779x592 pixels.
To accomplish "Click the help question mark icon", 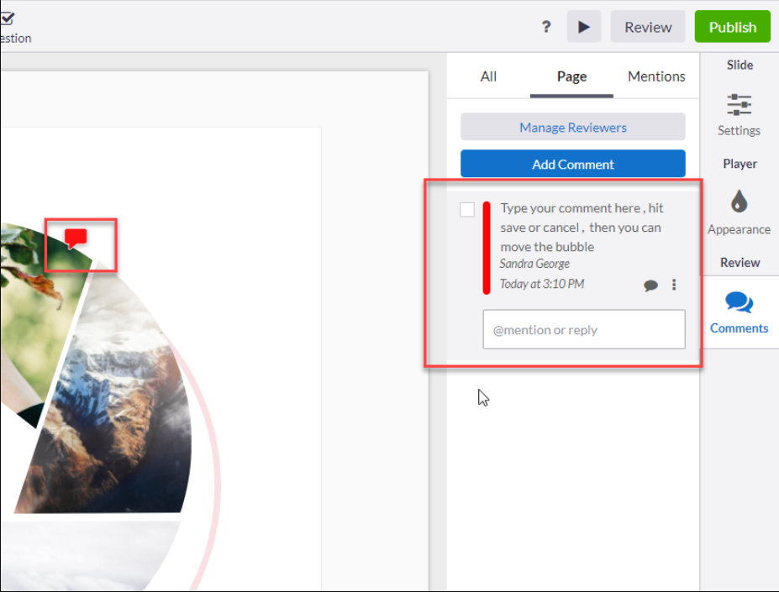I will (x=546, y=26).
